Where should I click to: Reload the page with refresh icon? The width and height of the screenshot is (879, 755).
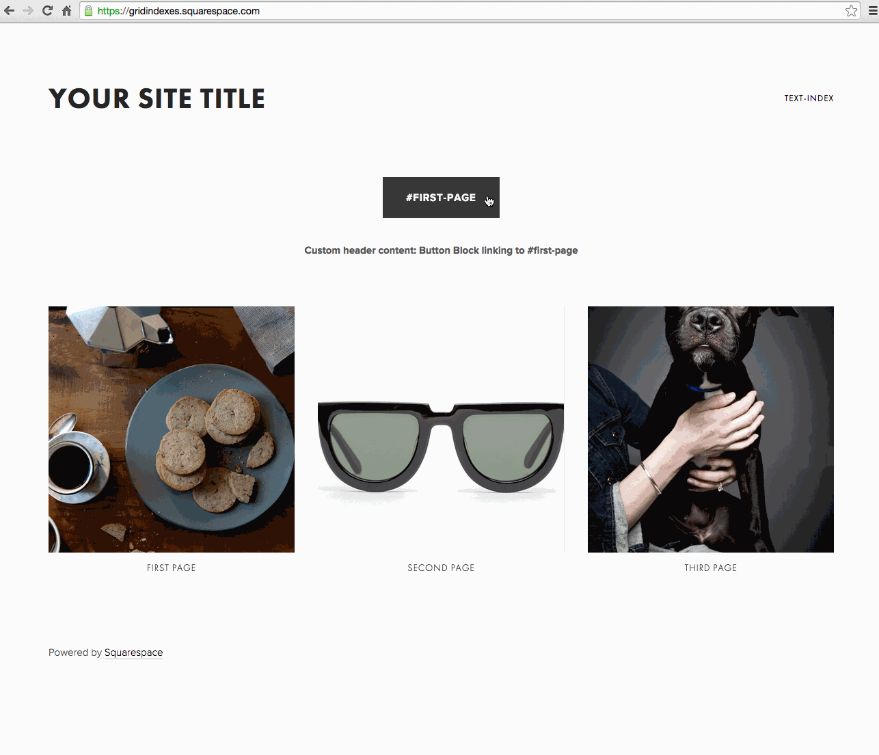point(47,11)
